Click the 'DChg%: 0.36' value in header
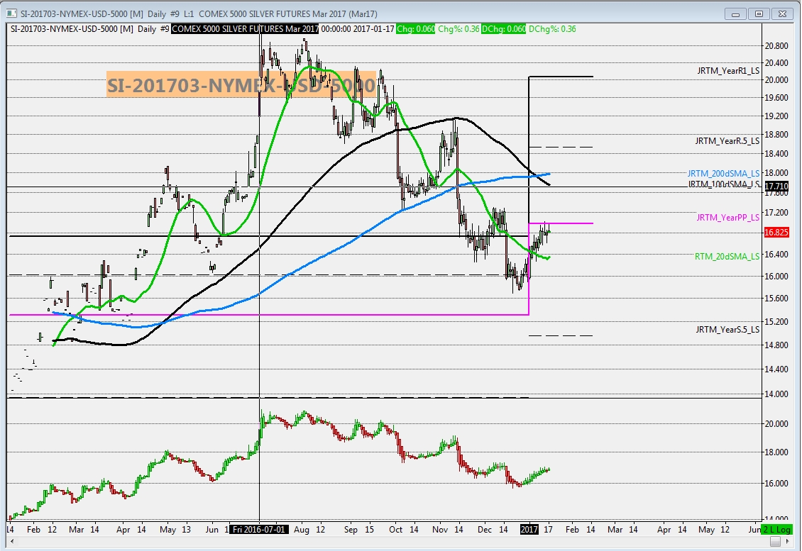The width and height of the screenshot is (802, 551). tap(552, 28)
